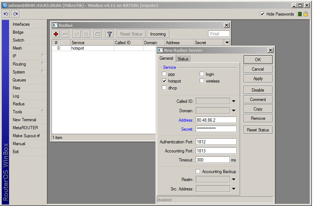Uncheck the hotspot service checkbox
The width and height of the screenshot is (313, 206).
[164, 81]
